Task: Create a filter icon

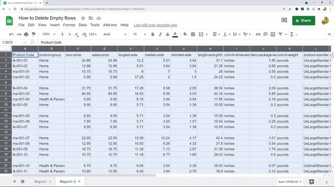Action: [x=280, y=34]
